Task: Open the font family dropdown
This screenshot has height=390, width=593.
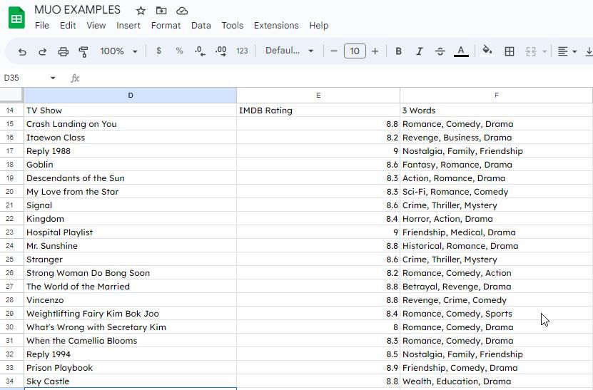Action: coord(289,51)
